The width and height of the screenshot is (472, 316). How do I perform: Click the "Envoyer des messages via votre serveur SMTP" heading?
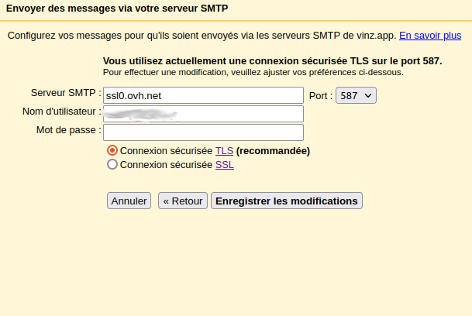[x=117, y=9]
